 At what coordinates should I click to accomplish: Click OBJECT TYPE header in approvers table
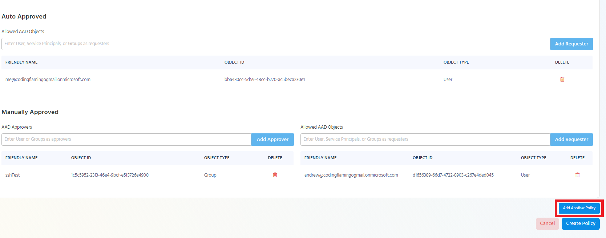[217, 158]
